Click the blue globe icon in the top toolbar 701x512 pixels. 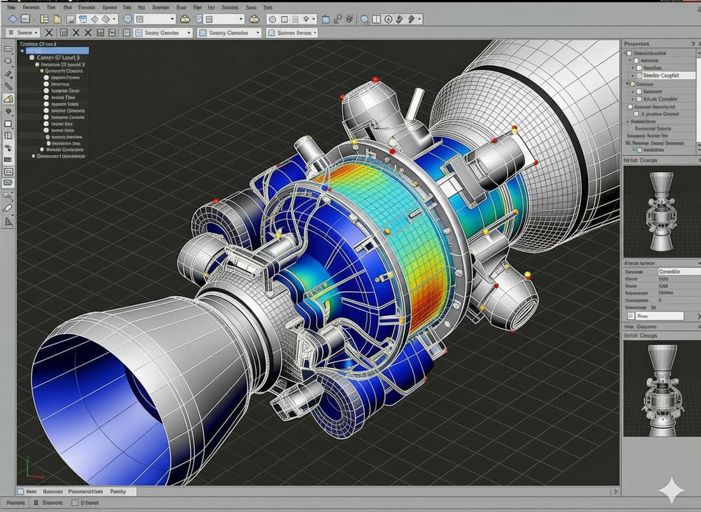point(128,19)
